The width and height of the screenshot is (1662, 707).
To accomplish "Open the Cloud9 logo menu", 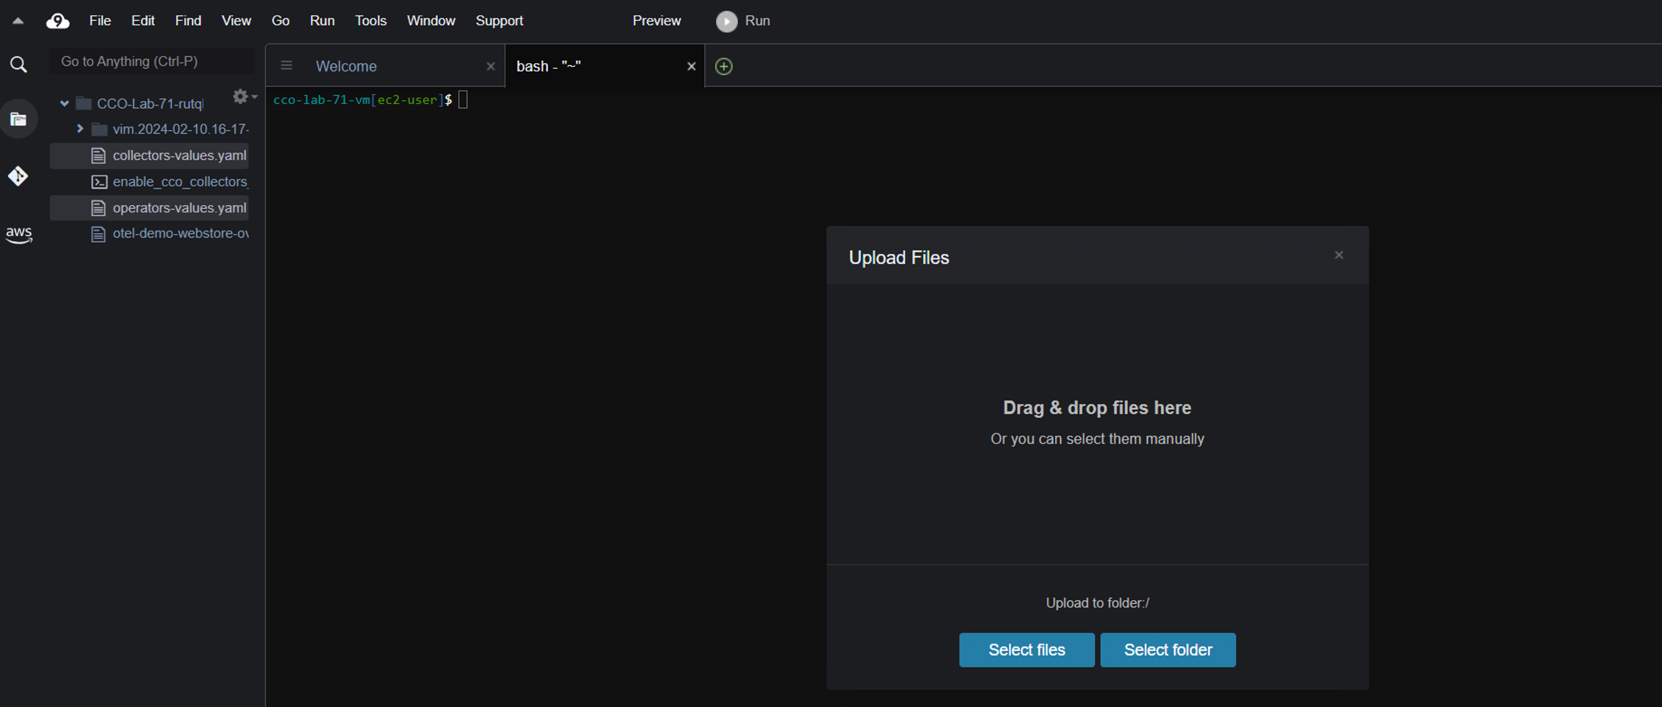I will (57, 21).
